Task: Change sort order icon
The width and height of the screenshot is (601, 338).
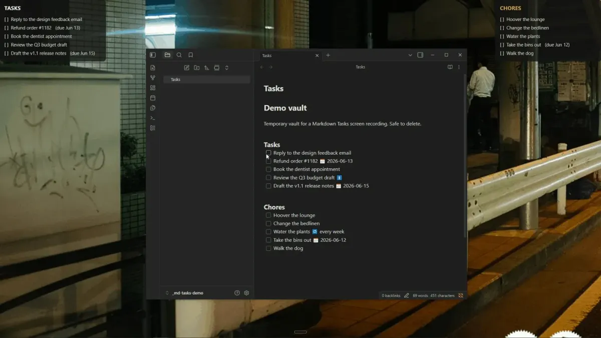Action: click(x=206, y=68)
